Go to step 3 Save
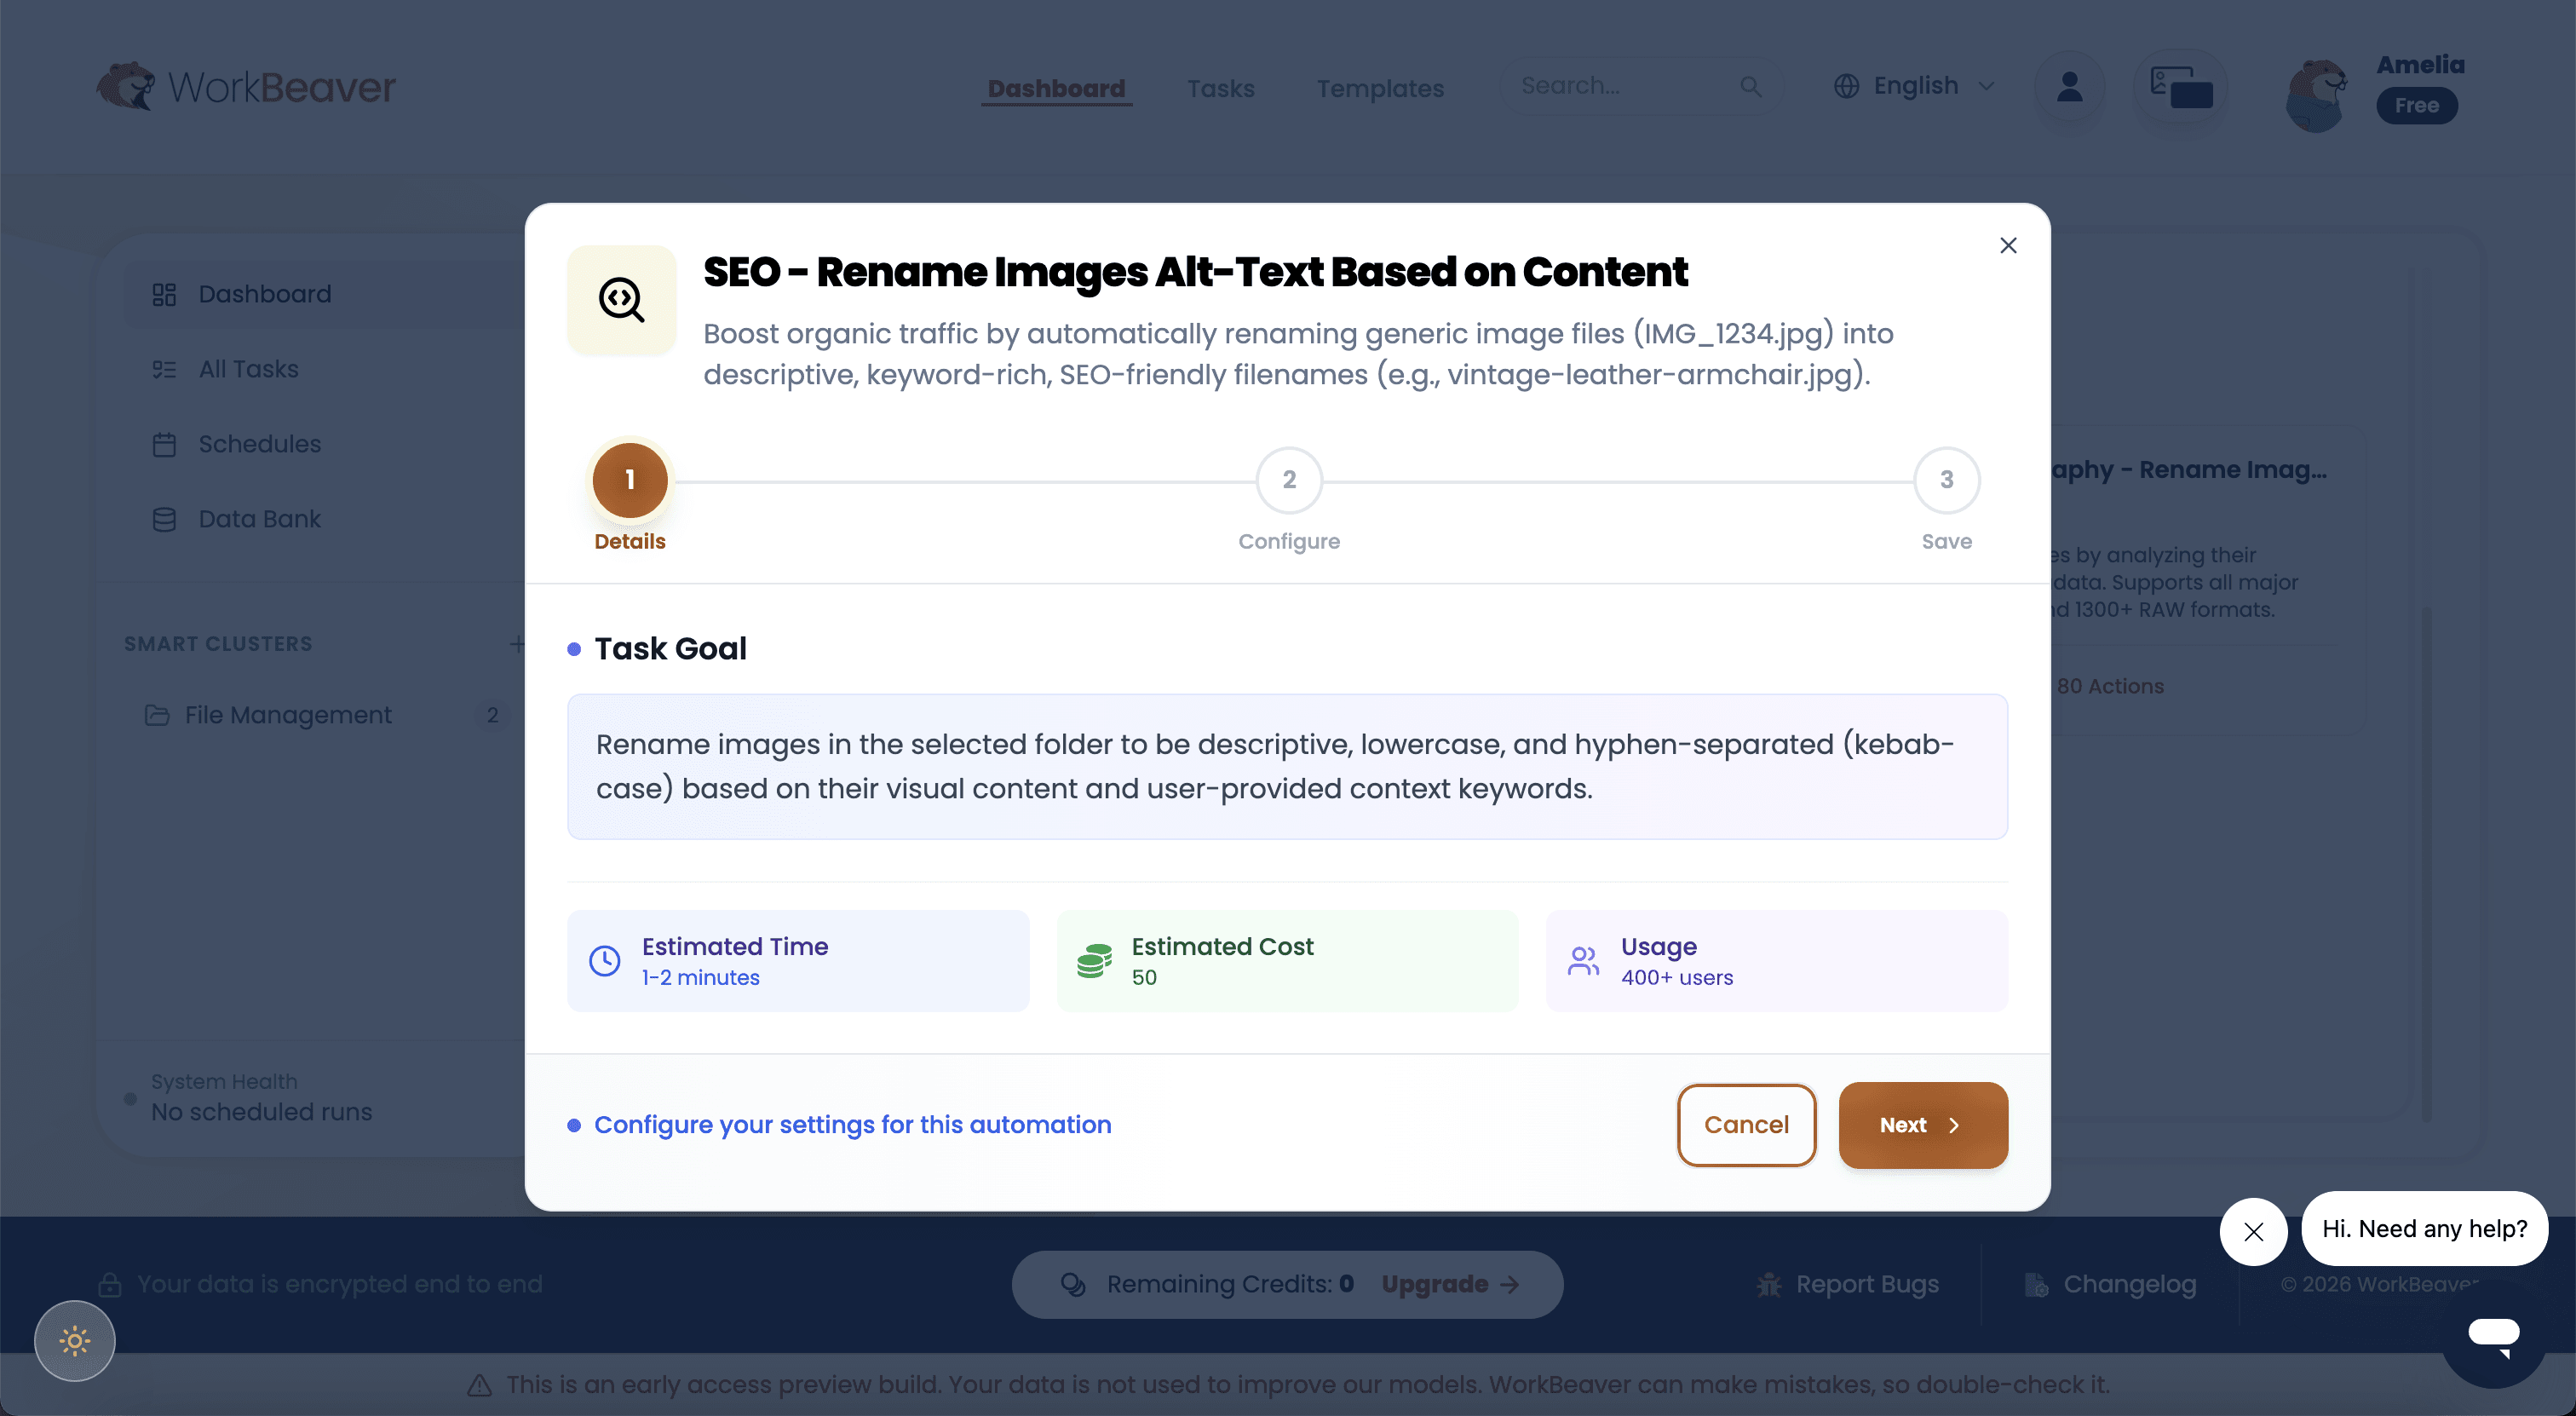 click(x=1946, y=480)
